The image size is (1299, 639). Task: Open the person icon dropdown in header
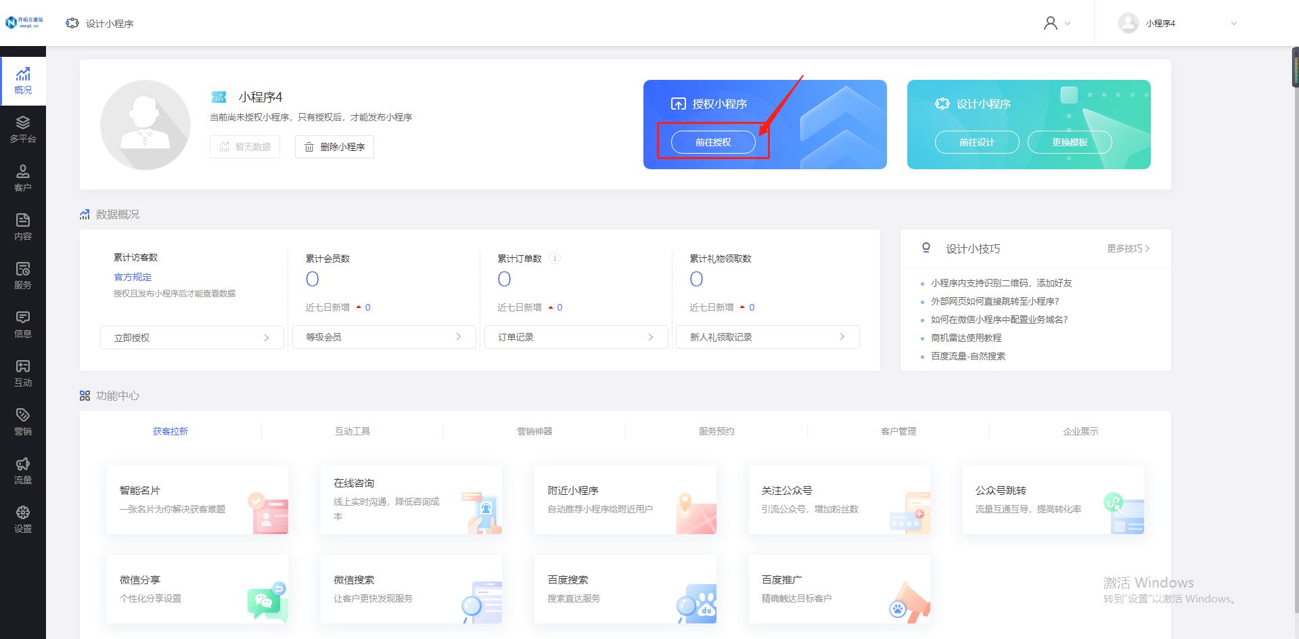pos(1056,22)
